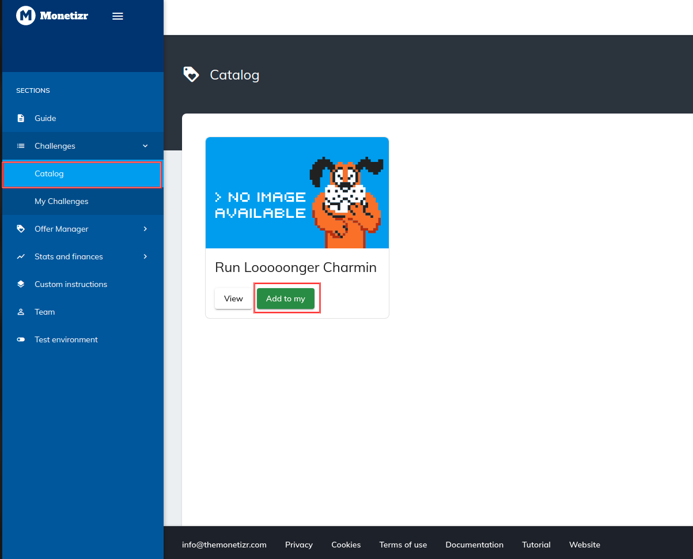Click the Stats and finances chart icon

[21, 256]
